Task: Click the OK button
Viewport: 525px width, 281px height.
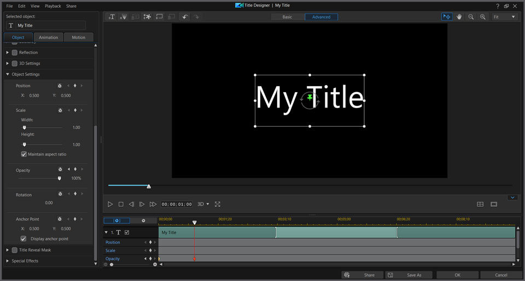Action: click(457, 275)
